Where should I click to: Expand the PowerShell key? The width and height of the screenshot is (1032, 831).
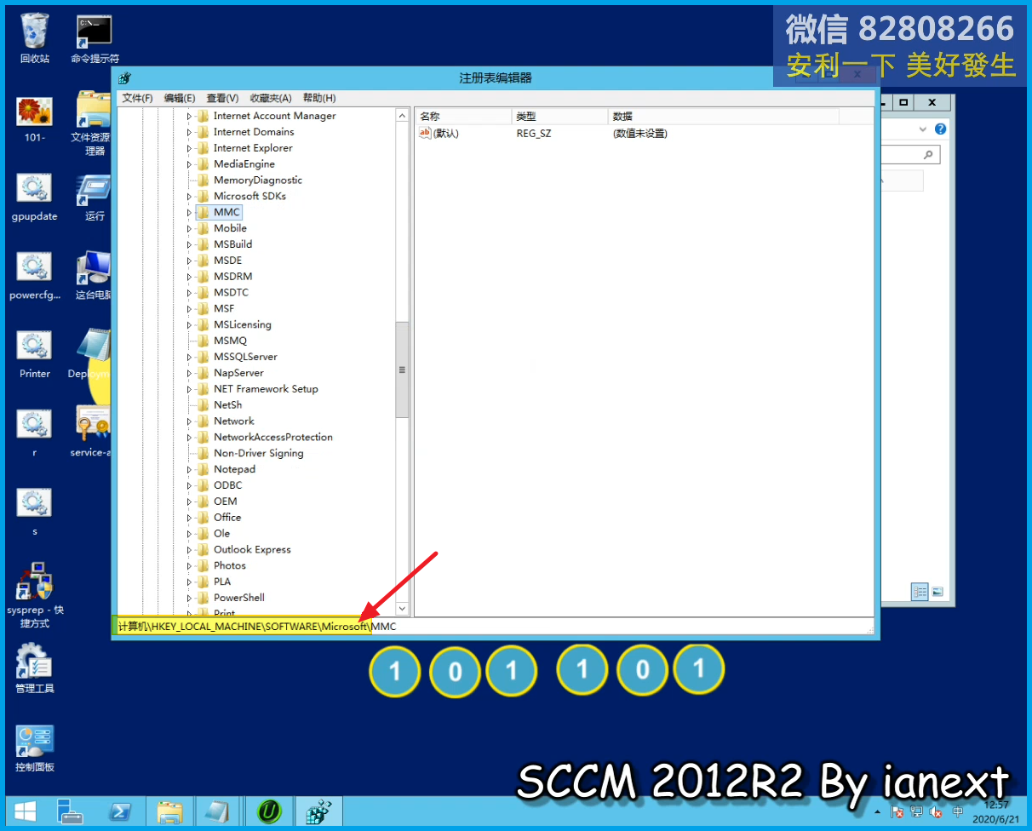point(190,598)
